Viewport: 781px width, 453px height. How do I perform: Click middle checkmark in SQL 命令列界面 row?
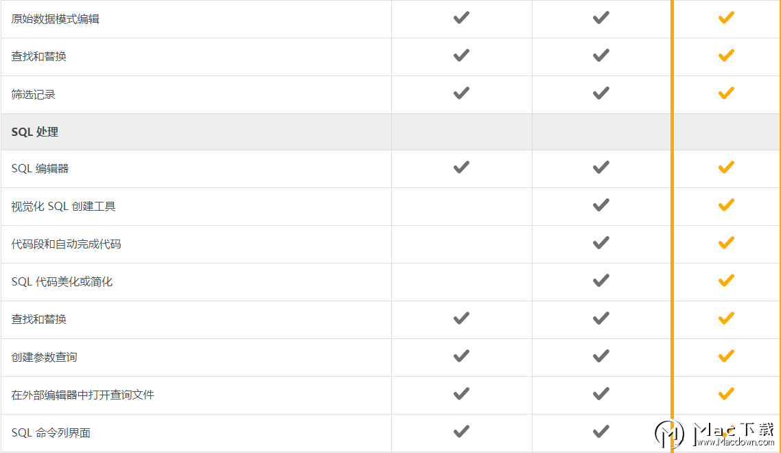[x=601, y=431]
